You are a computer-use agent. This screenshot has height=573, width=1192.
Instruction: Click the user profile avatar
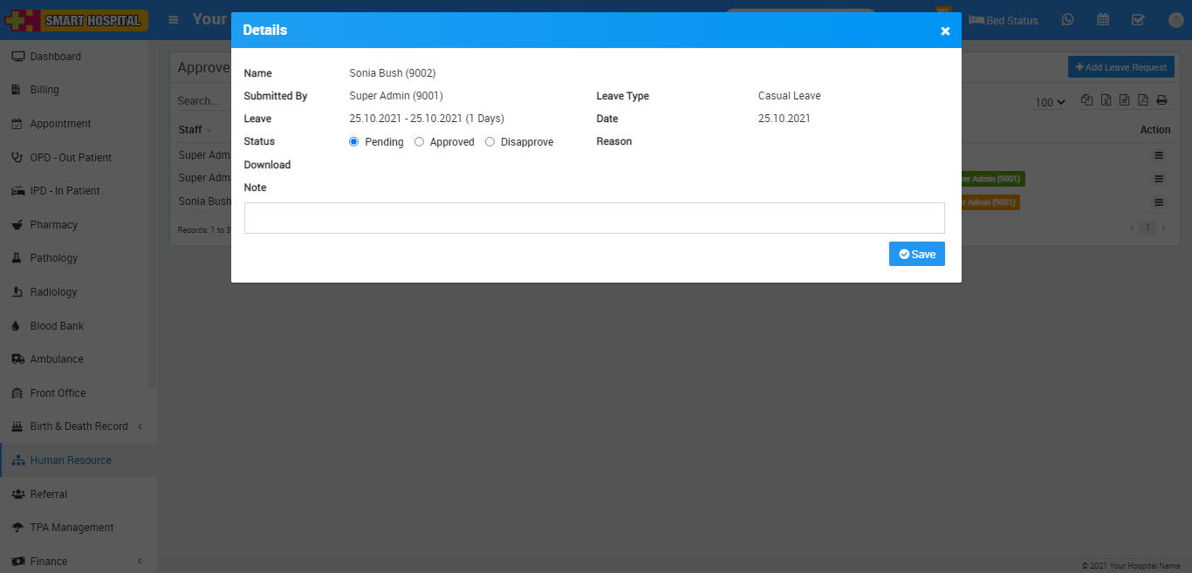[x=1175, y=20]
